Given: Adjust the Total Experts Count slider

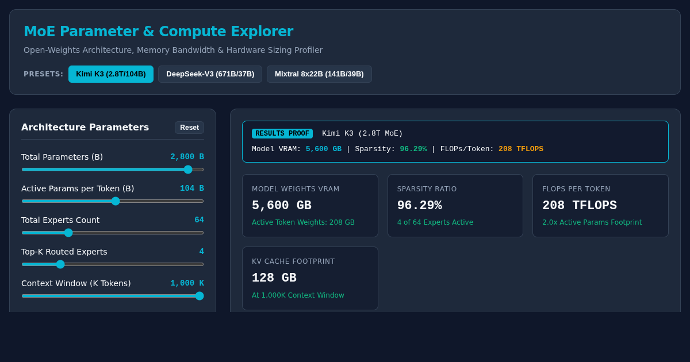Looking at the screenshot, I should 113,233.
